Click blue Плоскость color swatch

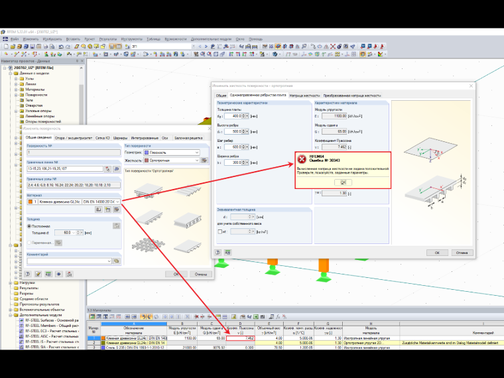click(147, 153)
